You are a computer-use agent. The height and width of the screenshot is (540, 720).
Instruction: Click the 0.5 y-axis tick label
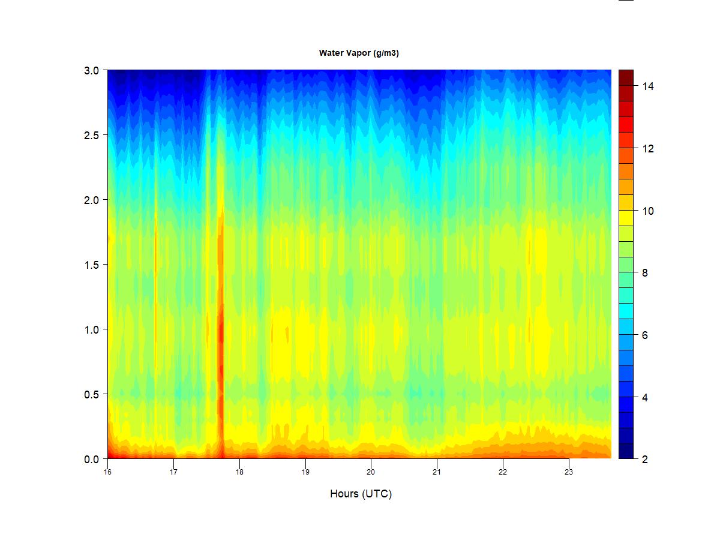point(91,394)
